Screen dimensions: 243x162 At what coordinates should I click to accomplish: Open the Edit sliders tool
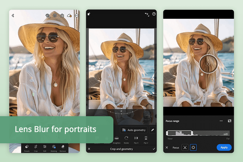click(x=45, y=148)
